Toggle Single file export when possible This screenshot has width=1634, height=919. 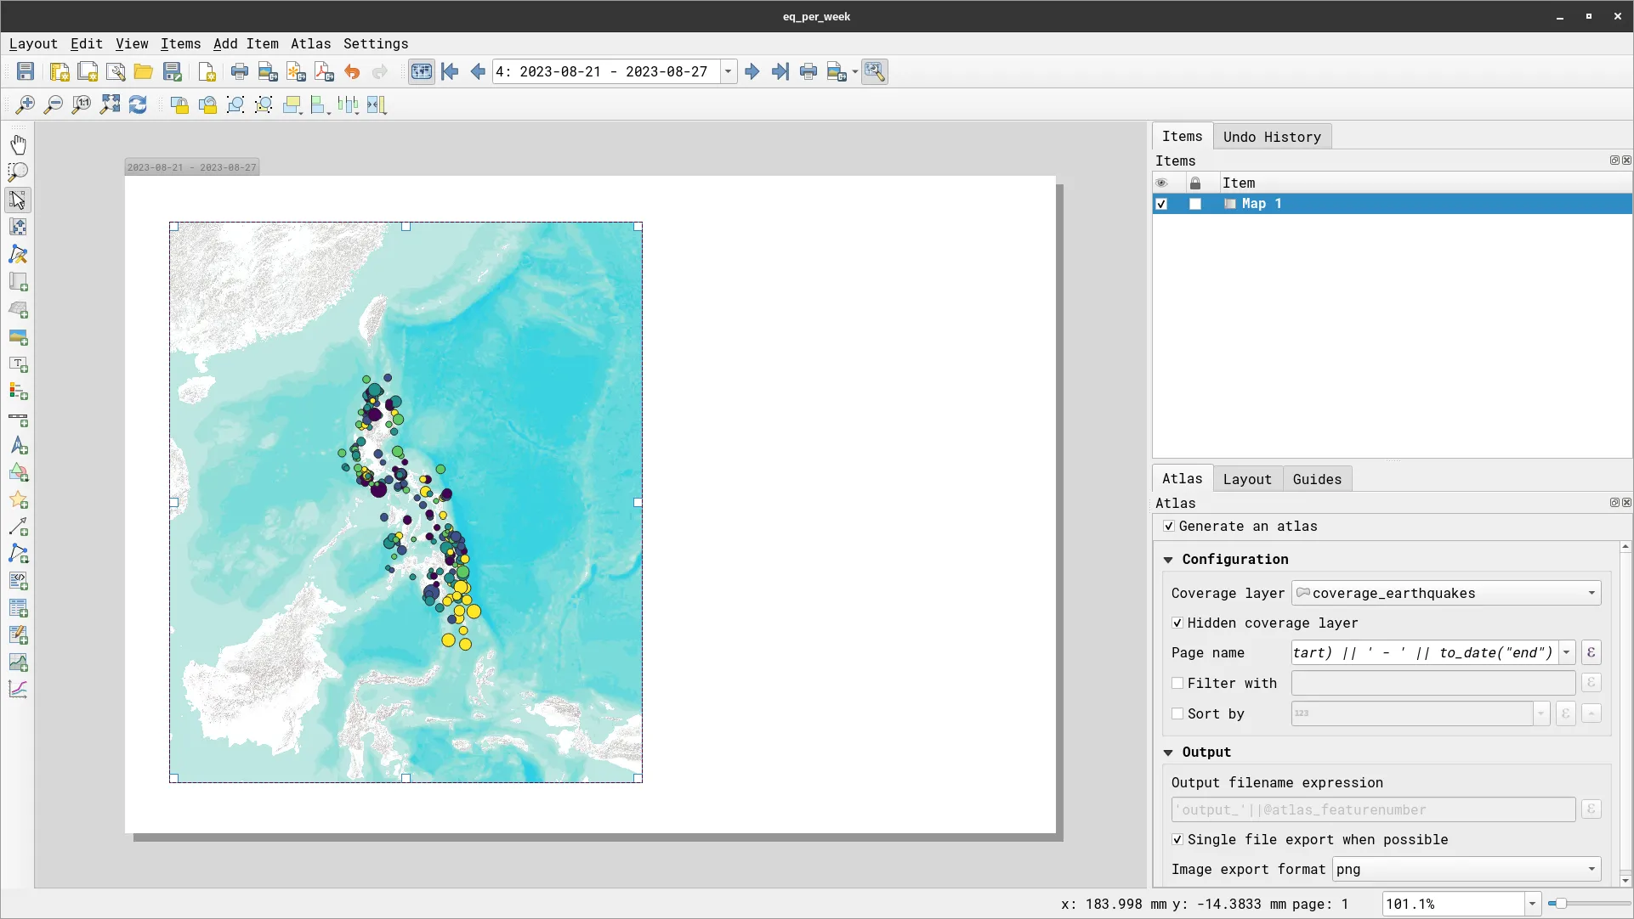pyautogui.click(x=1177, y=839)
